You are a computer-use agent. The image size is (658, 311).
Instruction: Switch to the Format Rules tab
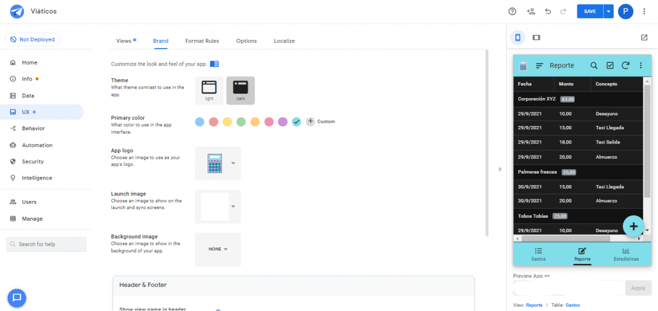(202, 41)
